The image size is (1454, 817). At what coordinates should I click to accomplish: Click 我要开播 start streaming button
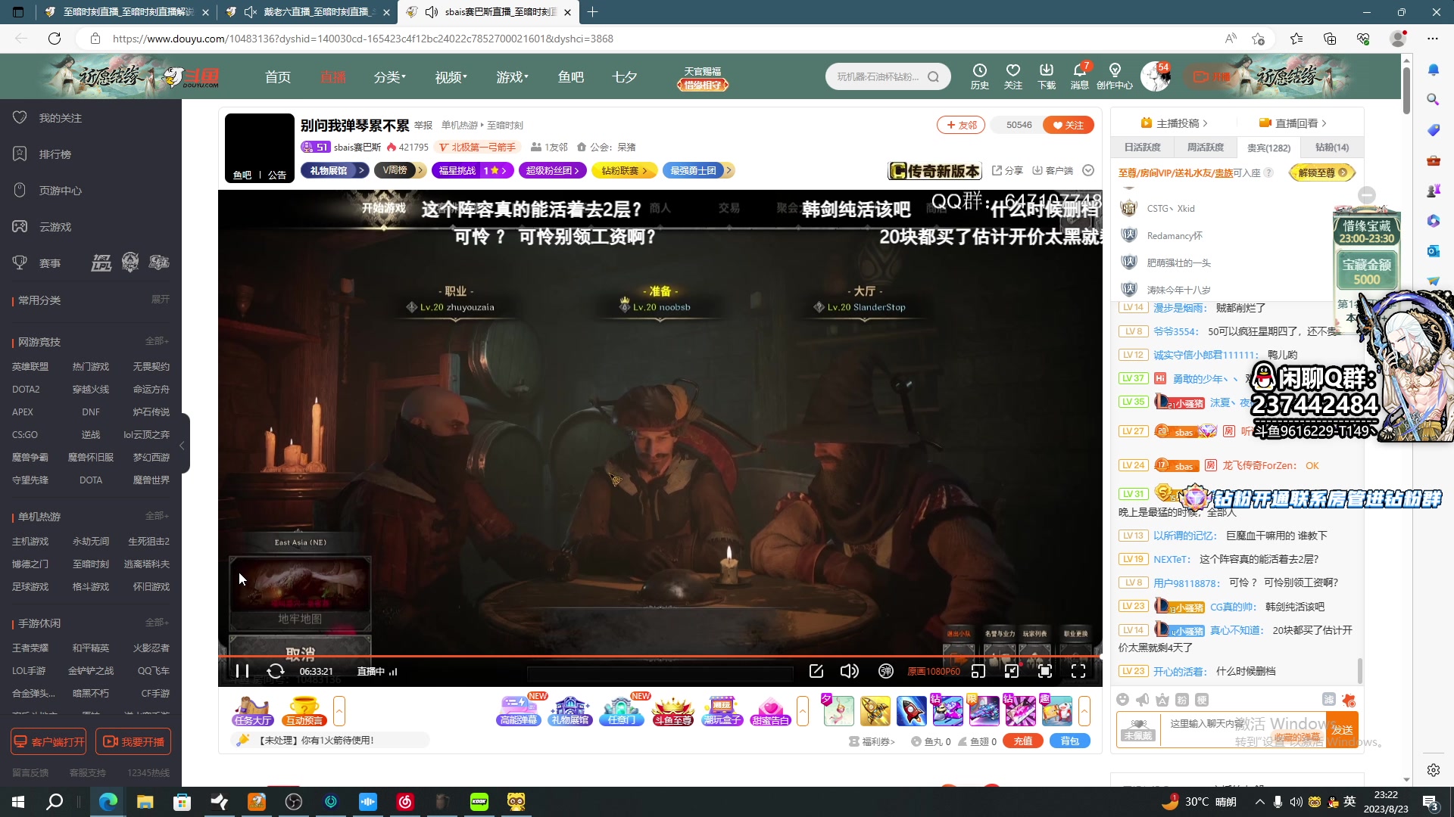133,742
